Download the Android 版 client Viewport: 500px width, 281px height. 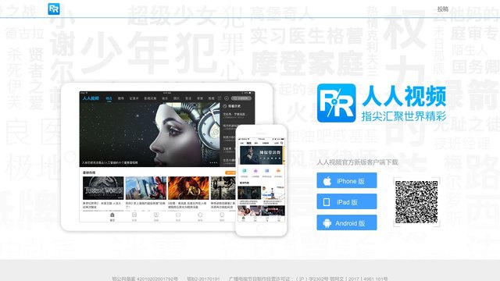tap(347, 222)
